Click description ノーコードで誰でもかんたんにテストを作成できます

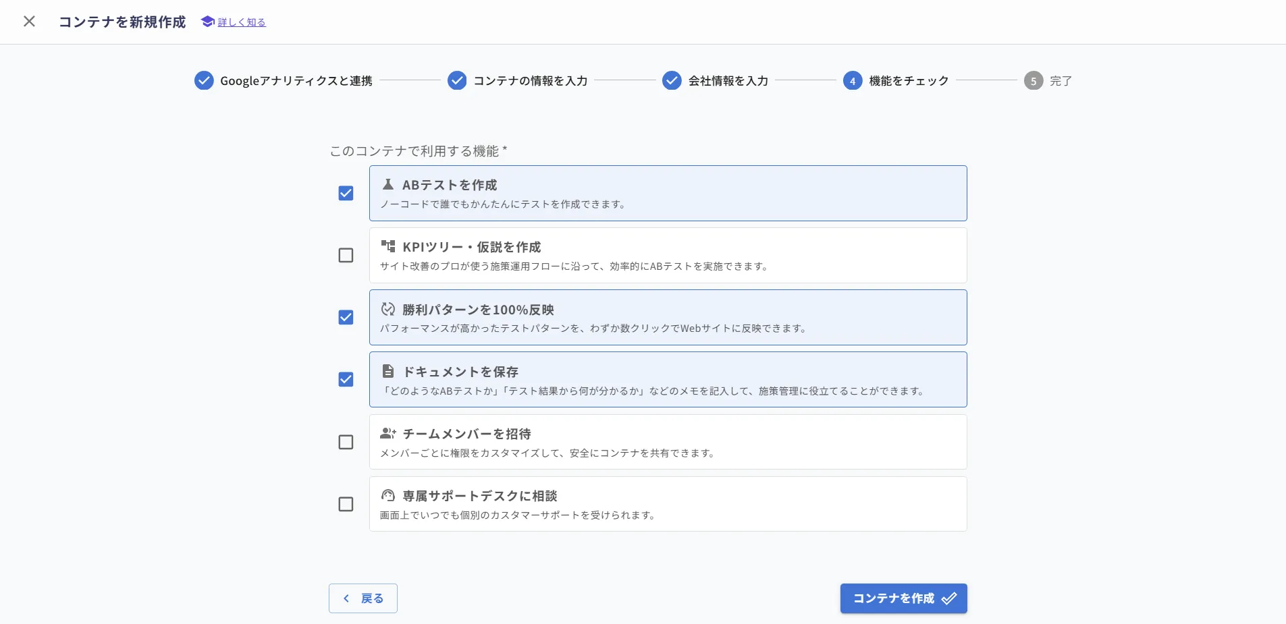tap(503, 204)
